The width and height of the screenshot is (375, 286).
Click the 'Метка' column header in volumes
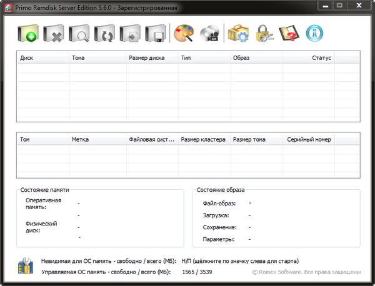(x=97, y=139)
